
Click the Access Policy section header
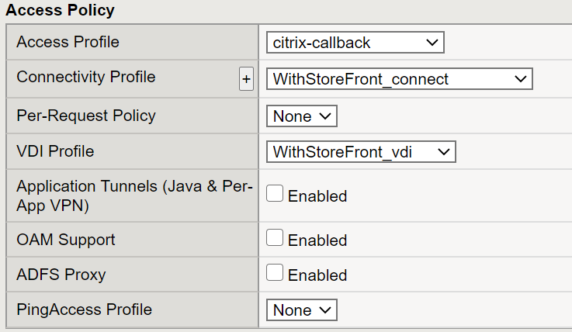tap(61, 11)
